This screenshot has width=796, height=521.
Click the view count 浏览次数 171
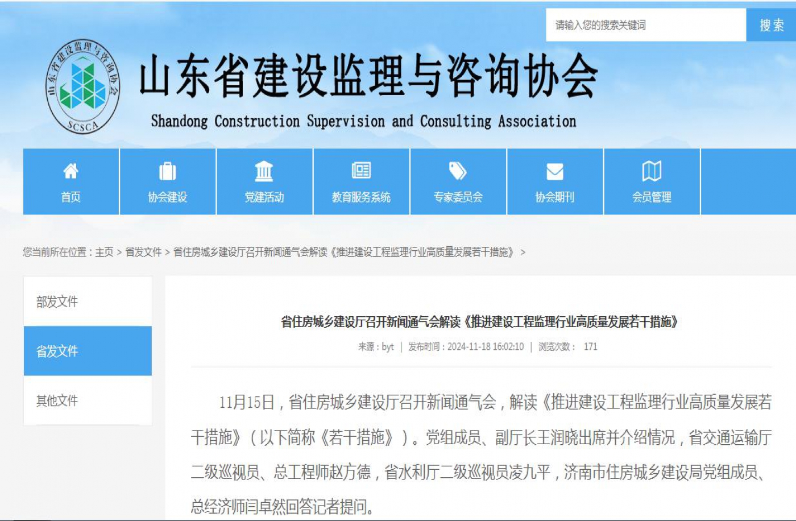click(x=567, y=346)
